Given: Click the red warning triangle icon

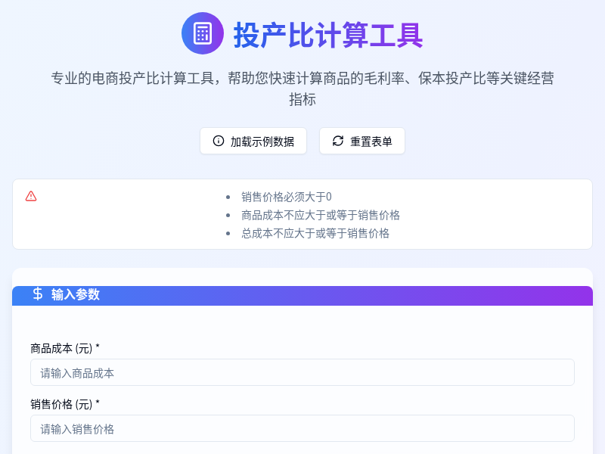Looking at the screenshot, I should (31, 196).
